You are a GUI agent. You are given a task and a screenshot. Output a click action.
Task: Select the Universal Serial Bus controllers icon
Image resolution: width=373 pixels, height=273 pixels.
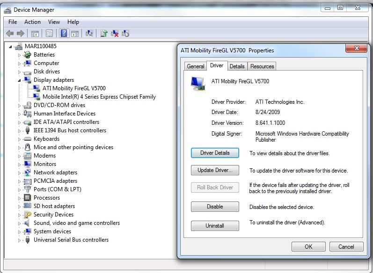(x=28, y=240)
